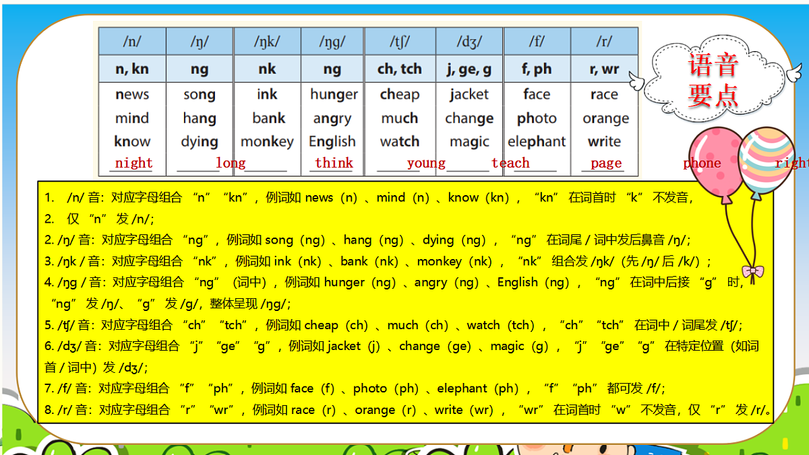This screenshot has height=455, width=809.
Task: Select the 'ch, tch' spelling cell
Action: (400, 69)
